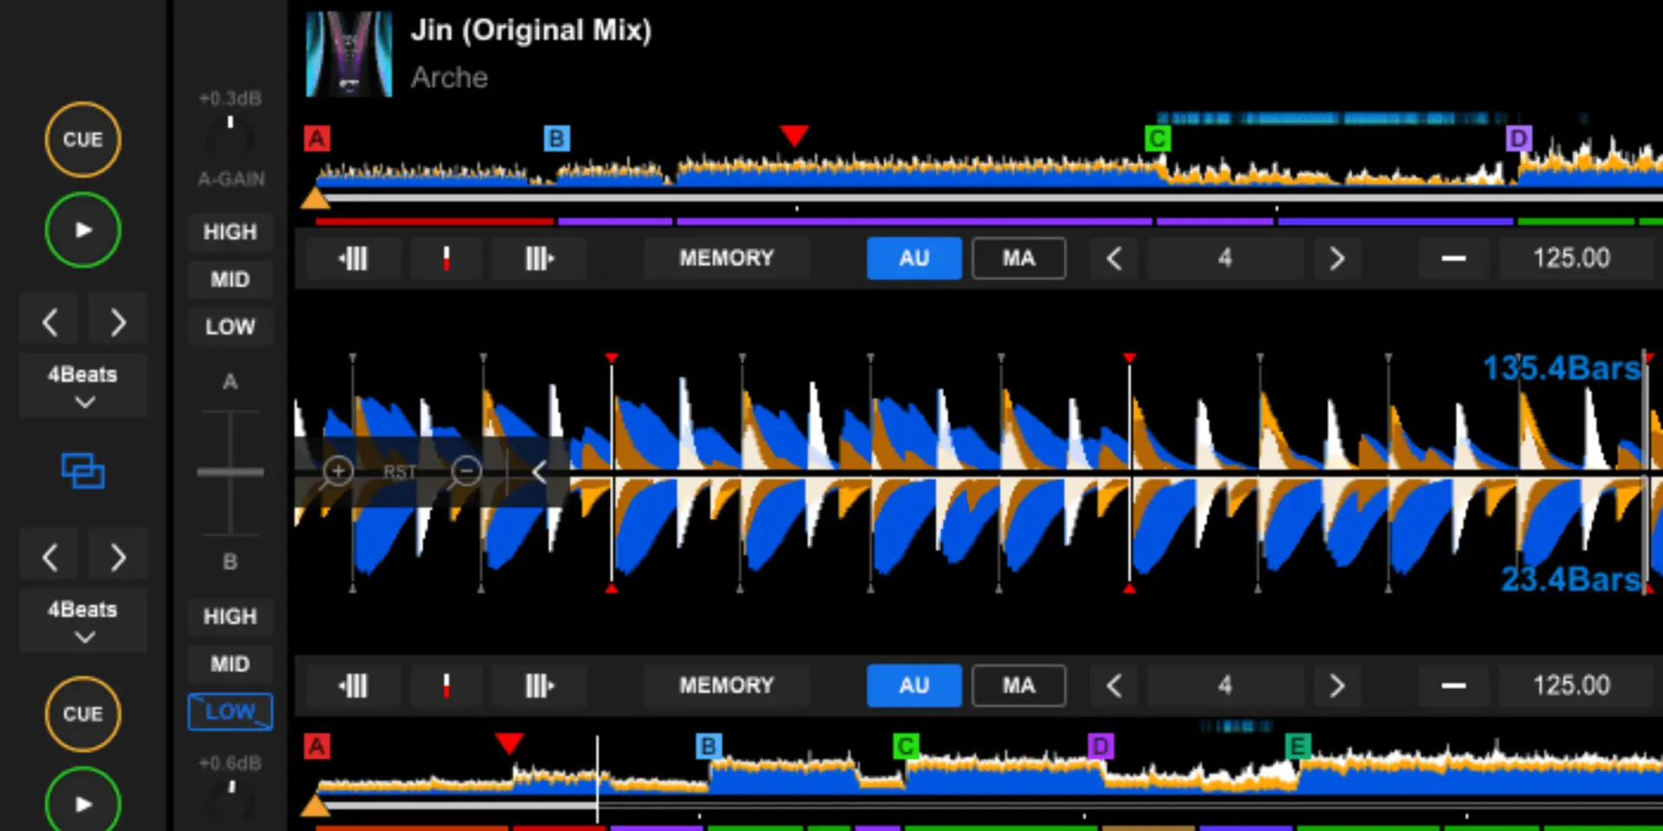Shift bottom deck beatgrid left icon

coord(353,686)
